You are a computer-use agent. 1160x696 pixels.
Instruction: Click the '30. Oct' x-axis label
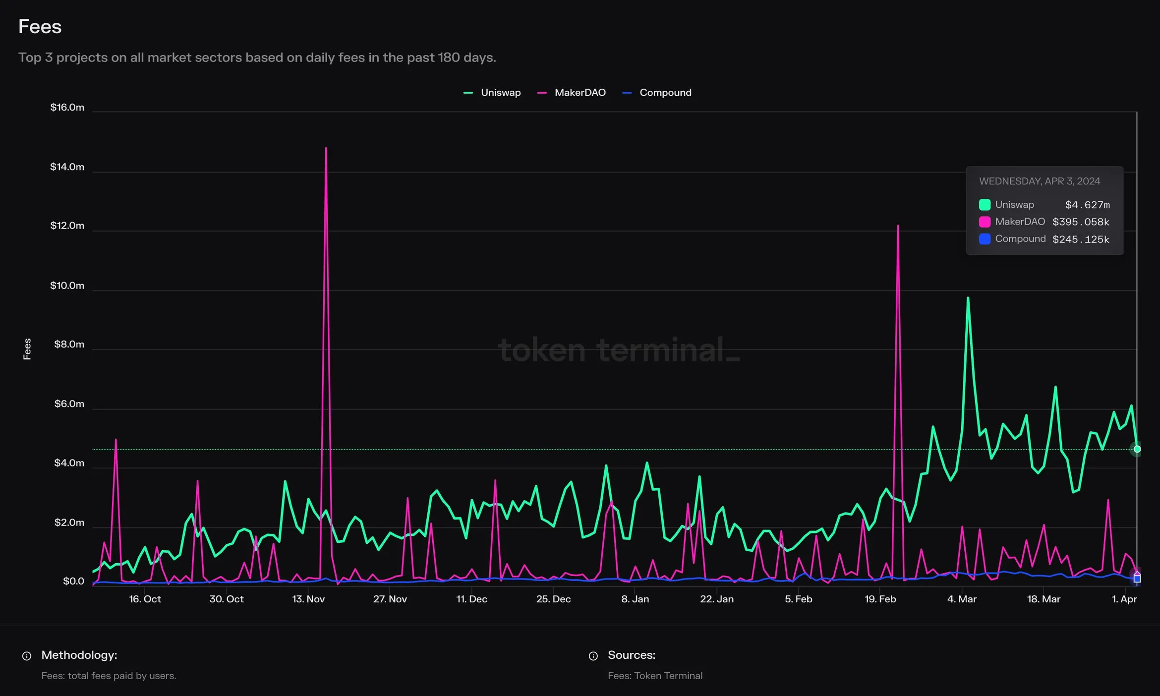227,599
